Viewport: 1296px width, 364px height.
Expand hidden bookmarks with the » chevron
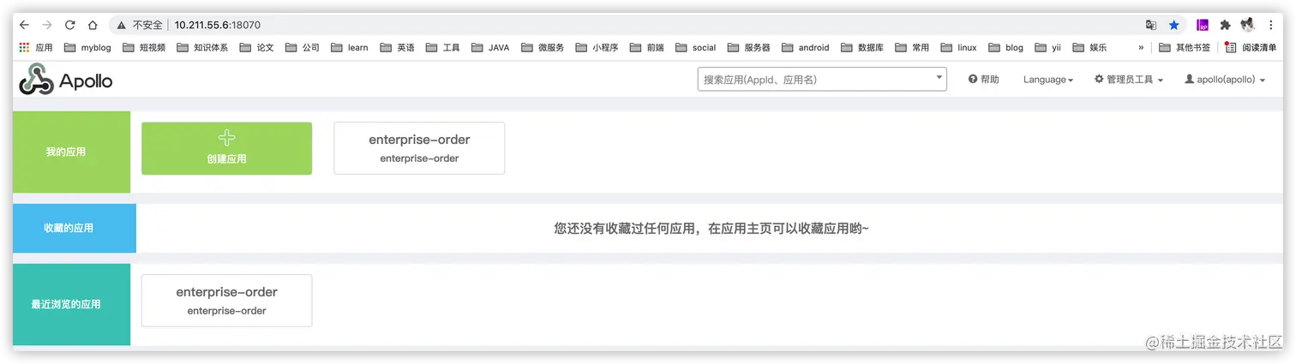(x=1141, y=48)
